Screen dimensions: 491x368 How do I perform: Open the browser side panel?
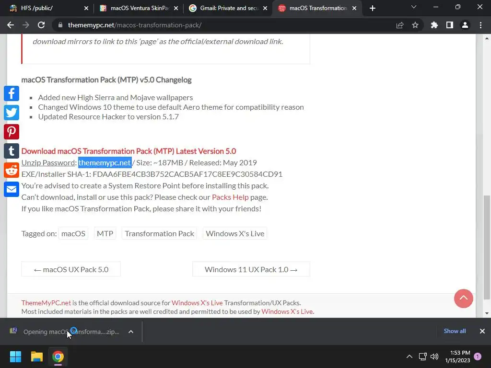(x=450, y=25)
